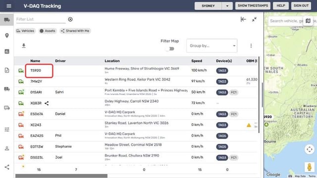
Task: Click the SYDNEY timezone button
Action: (x=208, y=6)
